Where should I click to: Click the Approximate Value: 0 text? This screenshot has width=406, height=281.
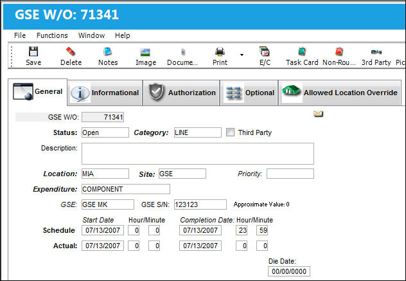coord(261,204)
